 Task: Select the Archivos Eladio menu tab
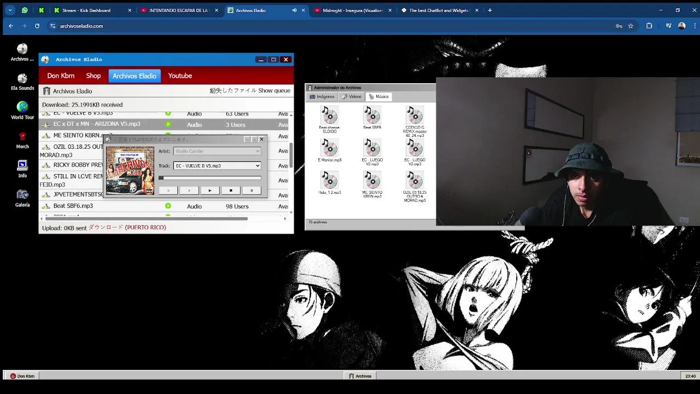[x=135, y=76]
